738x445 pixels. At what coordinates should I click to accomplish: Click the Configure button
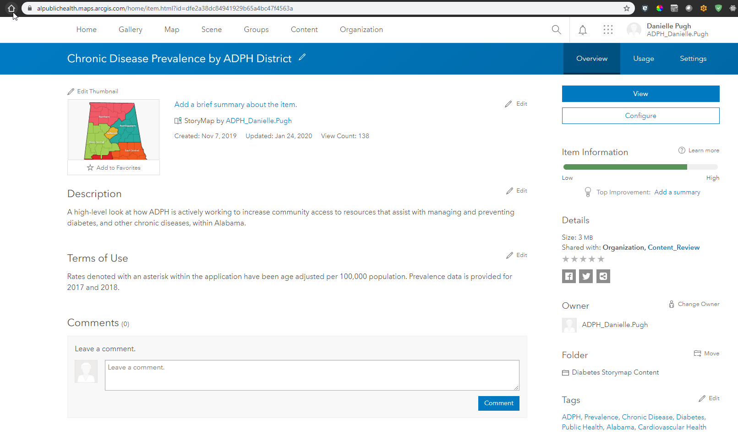tap(641, 116)
